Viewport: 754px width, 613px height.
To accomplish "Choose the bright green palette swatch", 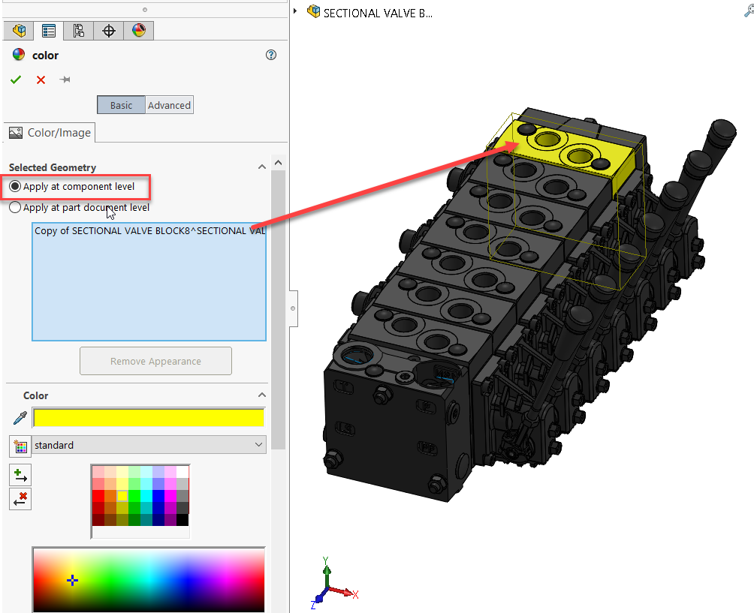I will (134, 496).
